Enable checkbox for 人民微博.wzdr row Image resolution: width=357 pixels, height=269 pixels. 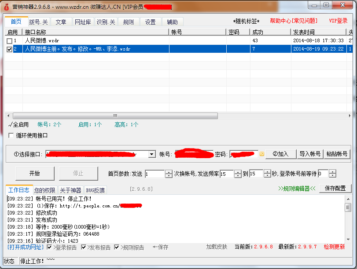point(10,41)
